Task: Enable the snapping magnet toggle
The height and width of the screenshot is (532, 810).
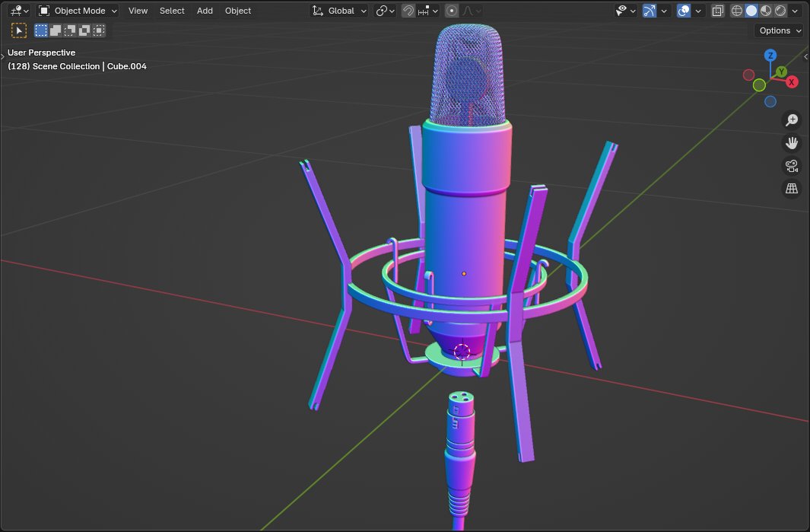Action: click(x=408, y=11)
